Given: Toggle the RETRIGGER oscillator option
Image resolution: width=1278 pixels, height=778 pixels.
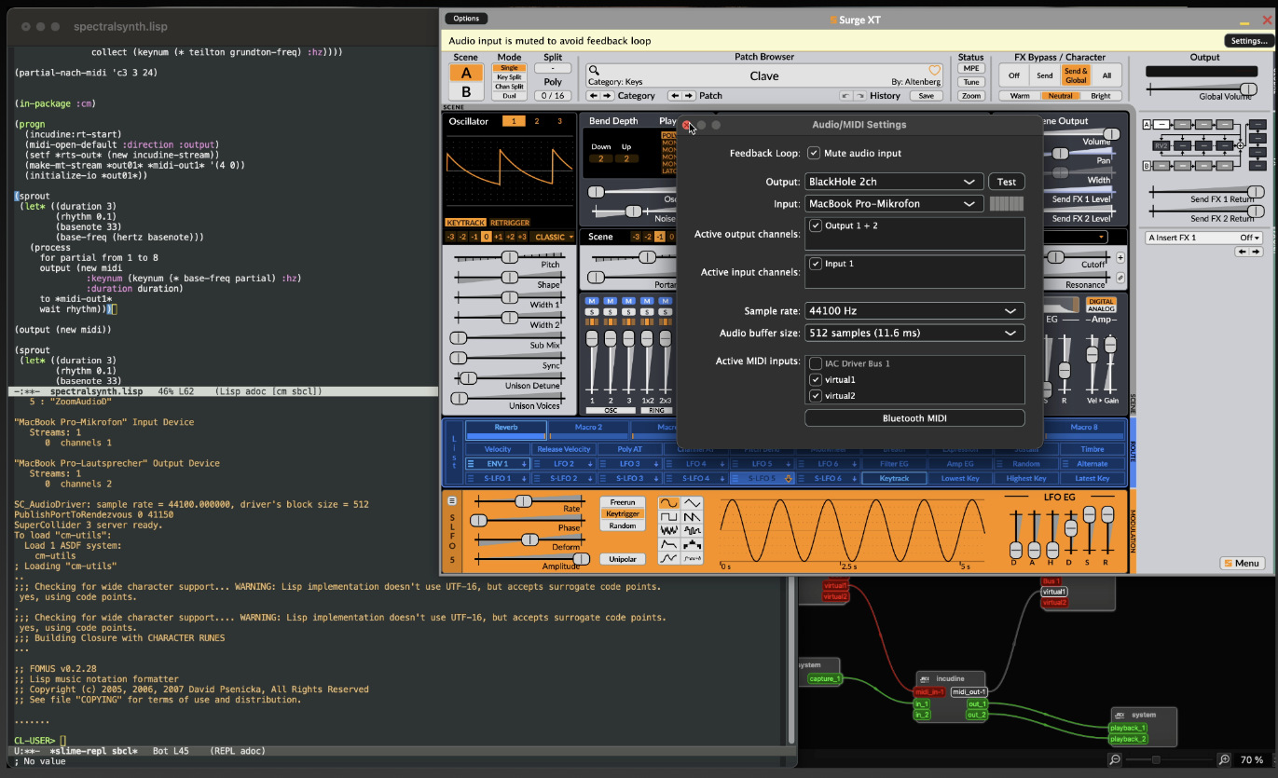Looking at the screenshot, I should point(510,223).
